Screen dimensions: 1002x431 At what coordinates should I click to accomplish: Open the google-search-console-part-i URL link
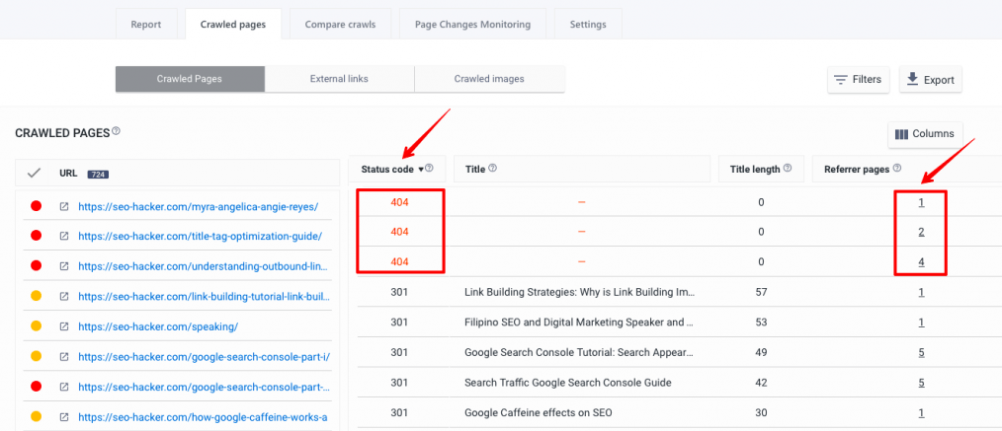(x=203, y=356)
